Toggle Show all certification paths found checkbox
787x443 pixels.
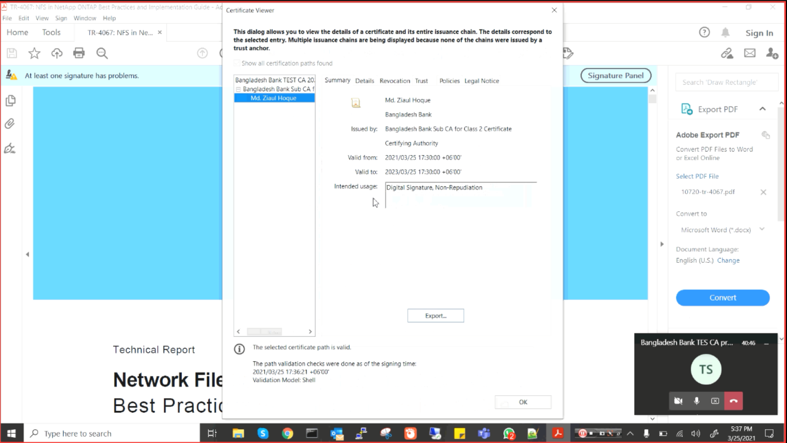[237, 63]
